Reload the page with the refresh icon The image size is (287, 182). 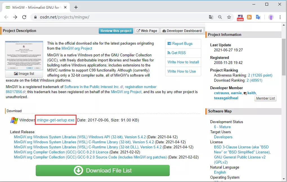[x=24, y=17]
